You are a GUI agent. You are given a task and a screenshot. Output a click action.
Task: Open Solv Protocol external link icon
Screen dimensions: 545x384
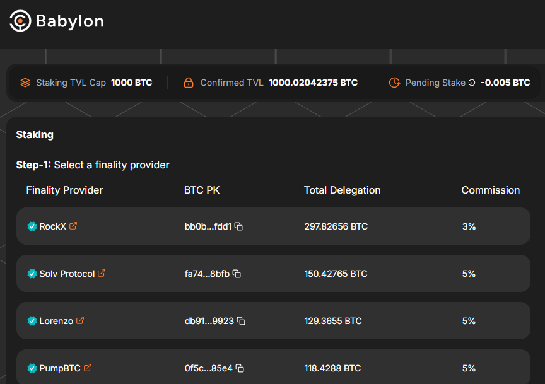point(102,273)
